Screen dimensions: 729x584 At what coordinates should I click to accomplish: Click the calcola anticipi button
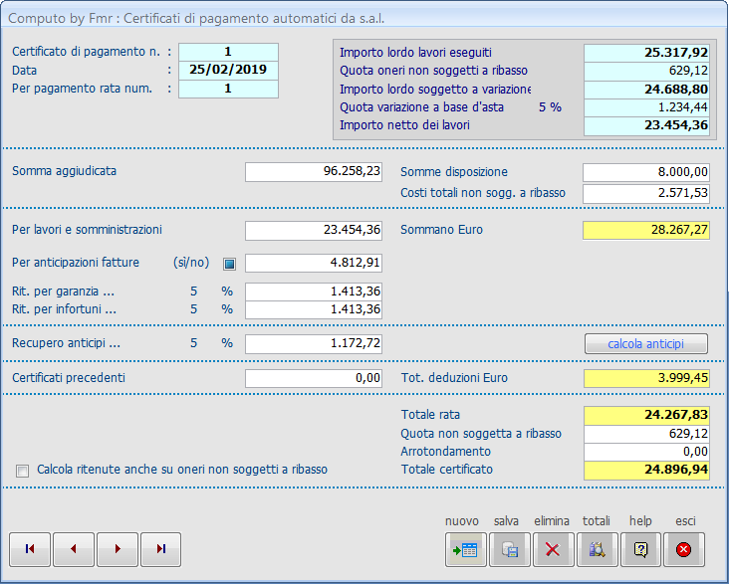pos(645,344)
